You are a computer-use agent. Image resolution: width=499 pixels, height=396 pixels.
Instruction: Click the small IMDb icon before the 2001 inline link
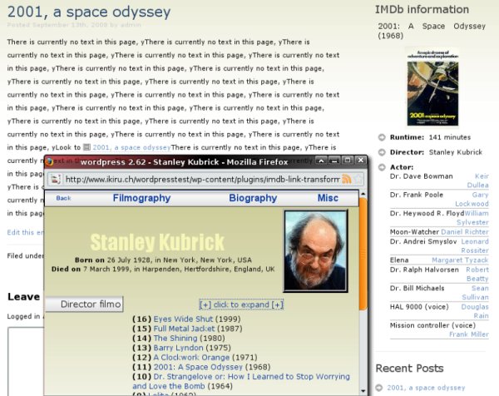click(x=86, y=147)
